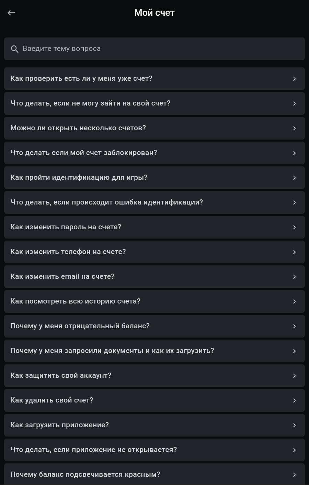309x485 pixels.
Task: Type in the question topic search field
Action: (154, 49)
